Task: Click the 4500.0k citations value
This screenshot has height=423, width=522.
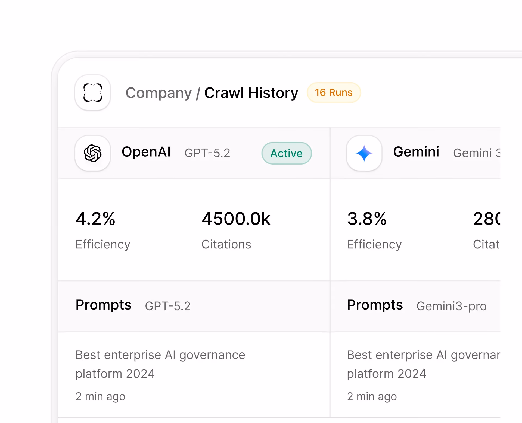Action: (236, 219)
